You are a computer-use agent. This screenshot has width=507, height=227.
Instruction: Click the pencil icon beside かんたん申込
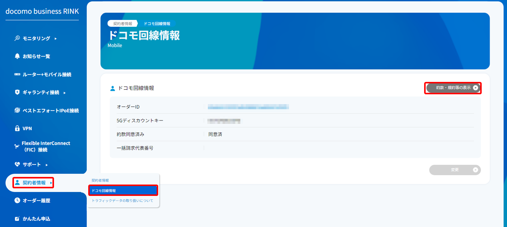[17, 219]
